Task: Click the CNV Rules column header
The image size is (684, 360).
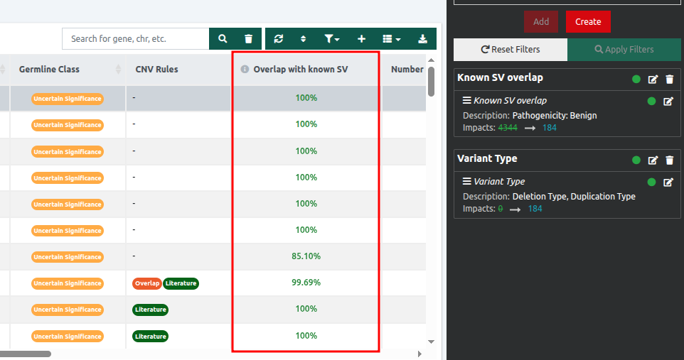Action: (156, 70)
